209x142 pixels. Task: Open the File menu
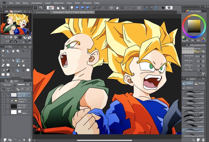coord(11,3)
